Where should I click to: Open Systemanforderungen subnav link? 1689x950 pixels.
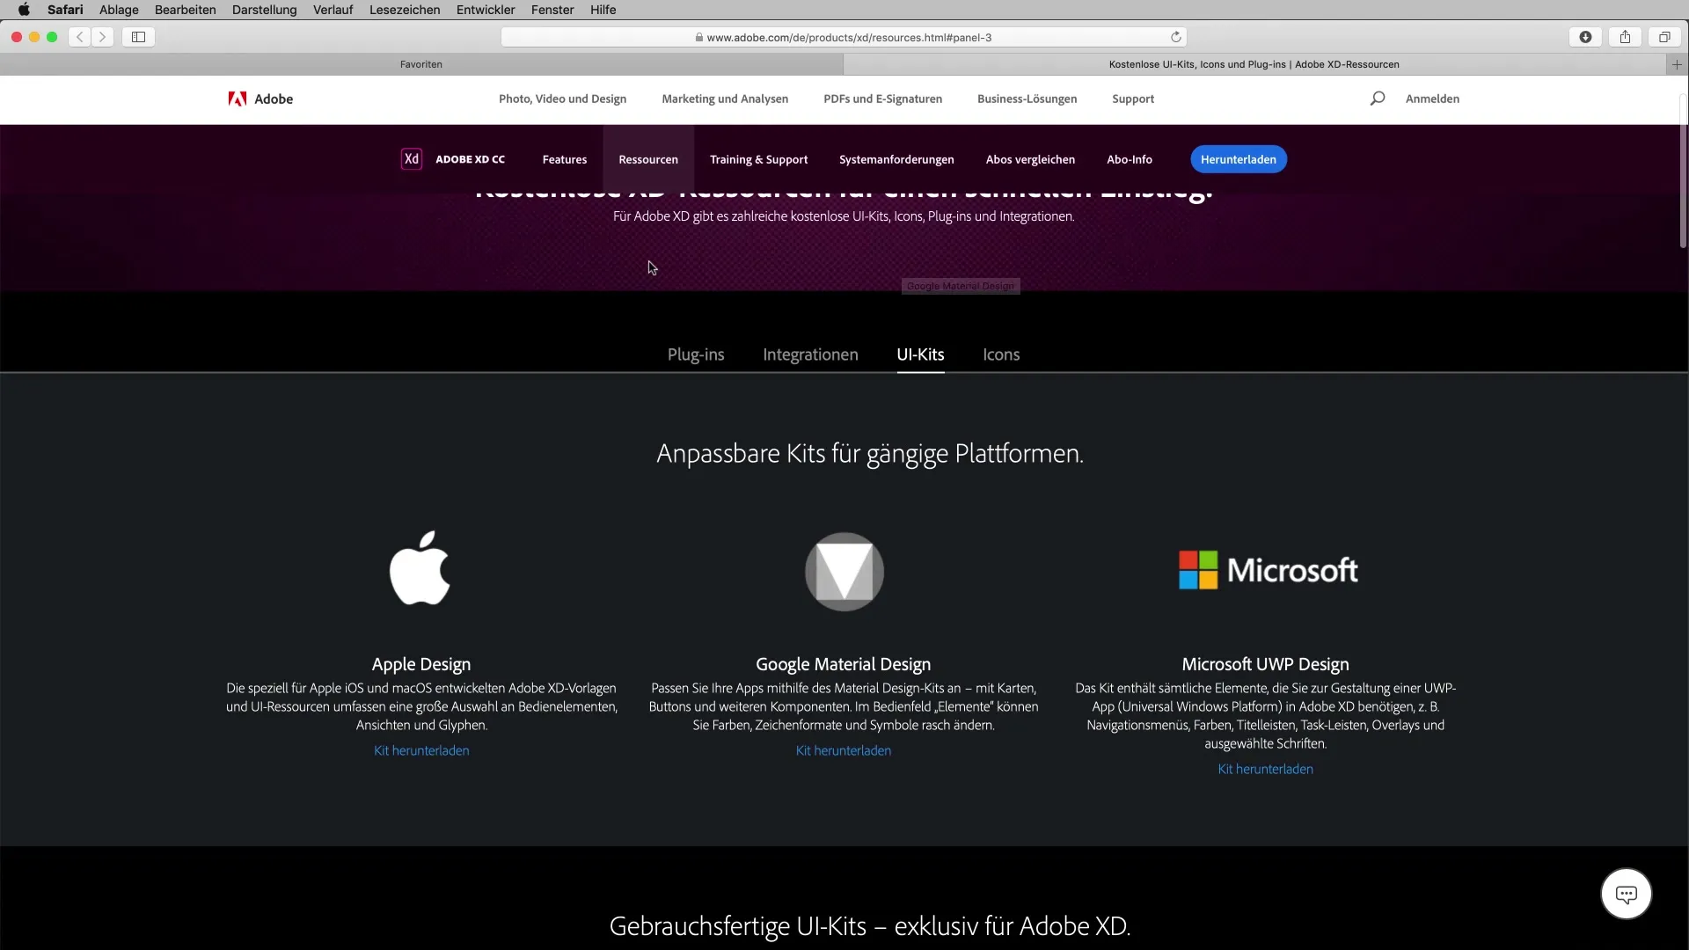[x=896, y=159]
